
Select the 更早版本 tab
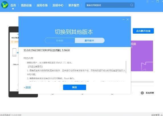(89, 40)
